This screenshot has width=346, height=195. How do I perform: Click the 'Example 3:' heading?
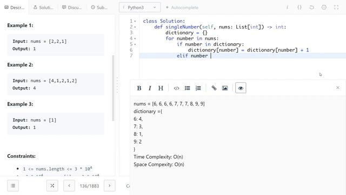pyautogui.click(x=20, y=104)
